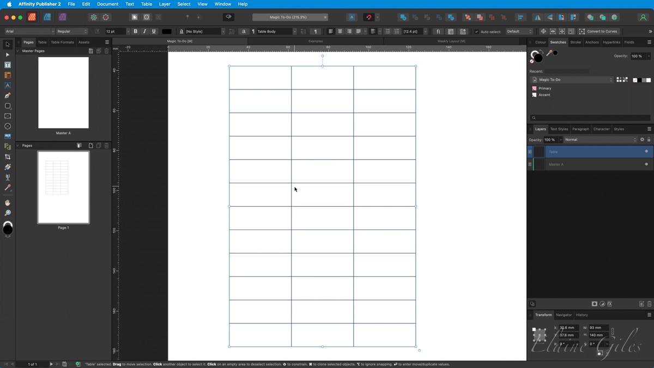
Task: Select the Fill tool
Action: point(8,167)
